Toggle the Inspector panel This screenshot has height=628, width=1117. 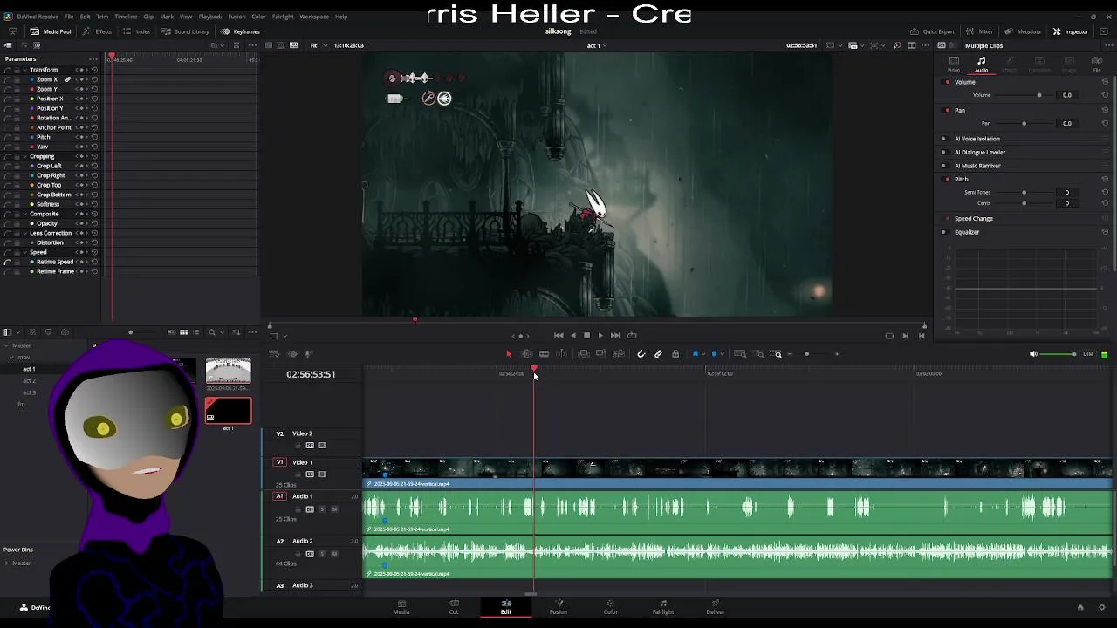1071,31
